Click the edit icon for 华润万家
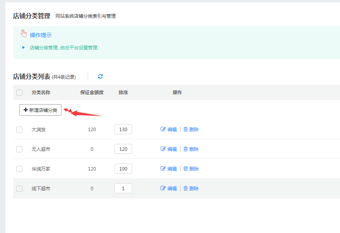 point(163,169)
